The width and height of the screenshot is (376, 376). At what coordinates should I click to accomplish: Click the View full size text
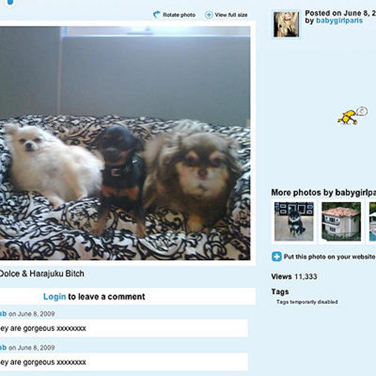tap(231, 15)
